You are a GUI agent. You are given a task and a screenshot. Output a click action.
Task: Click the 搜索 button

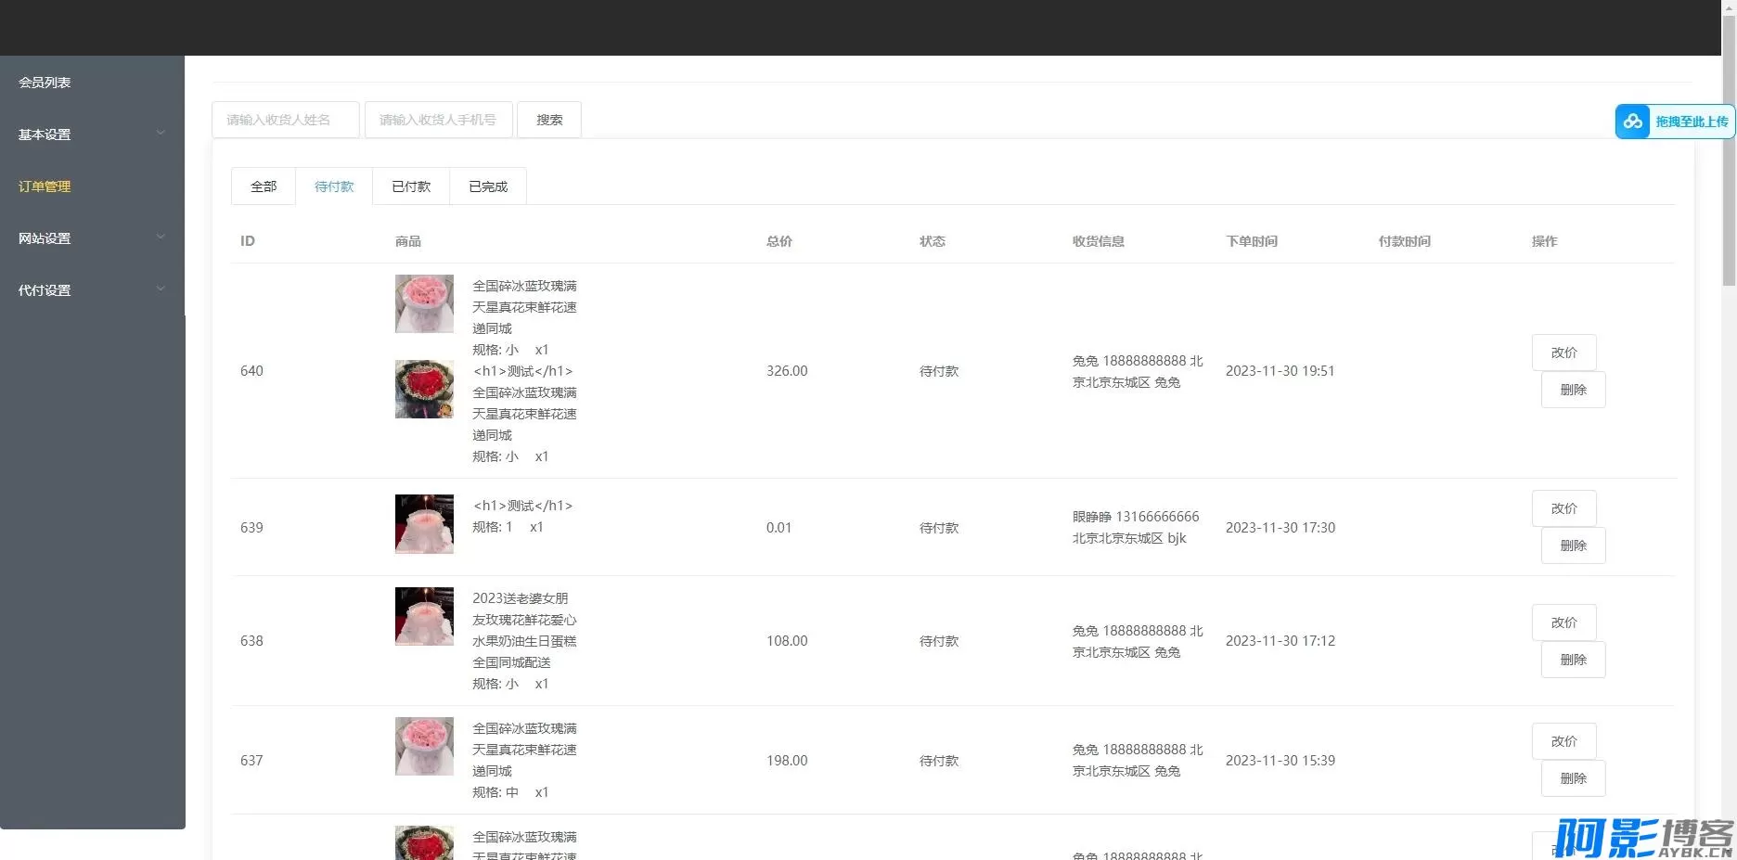[x=549, y=120]
